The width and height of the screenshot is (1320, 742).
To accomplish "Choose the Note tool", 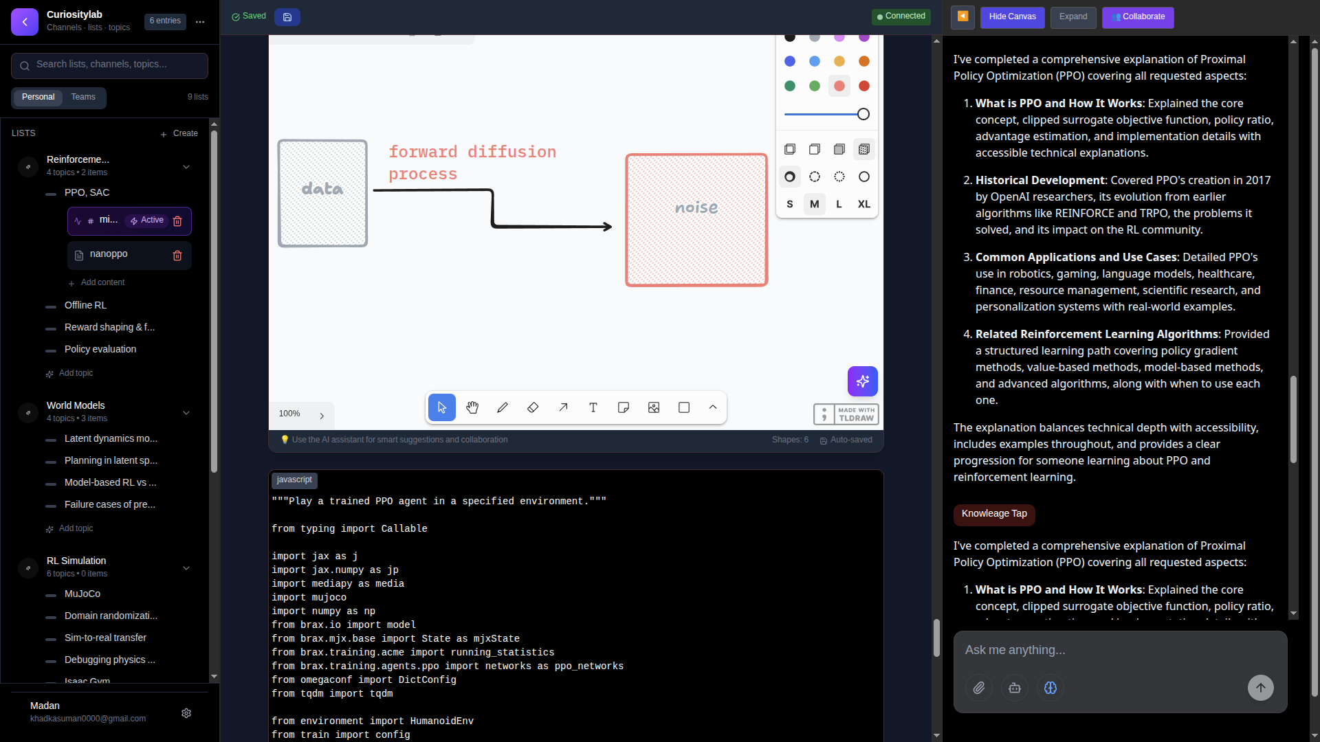I will point(623,407).
